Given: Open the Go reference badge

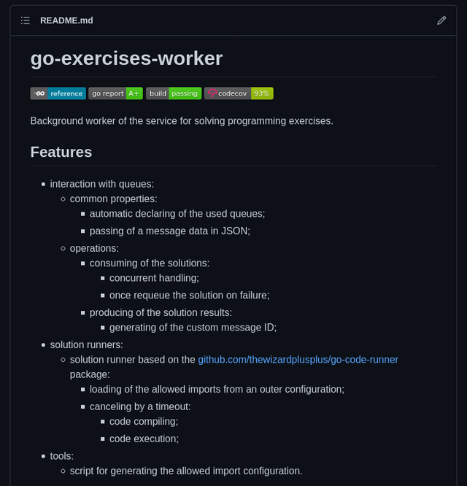Looking at the screenshot, I should 58,93.
